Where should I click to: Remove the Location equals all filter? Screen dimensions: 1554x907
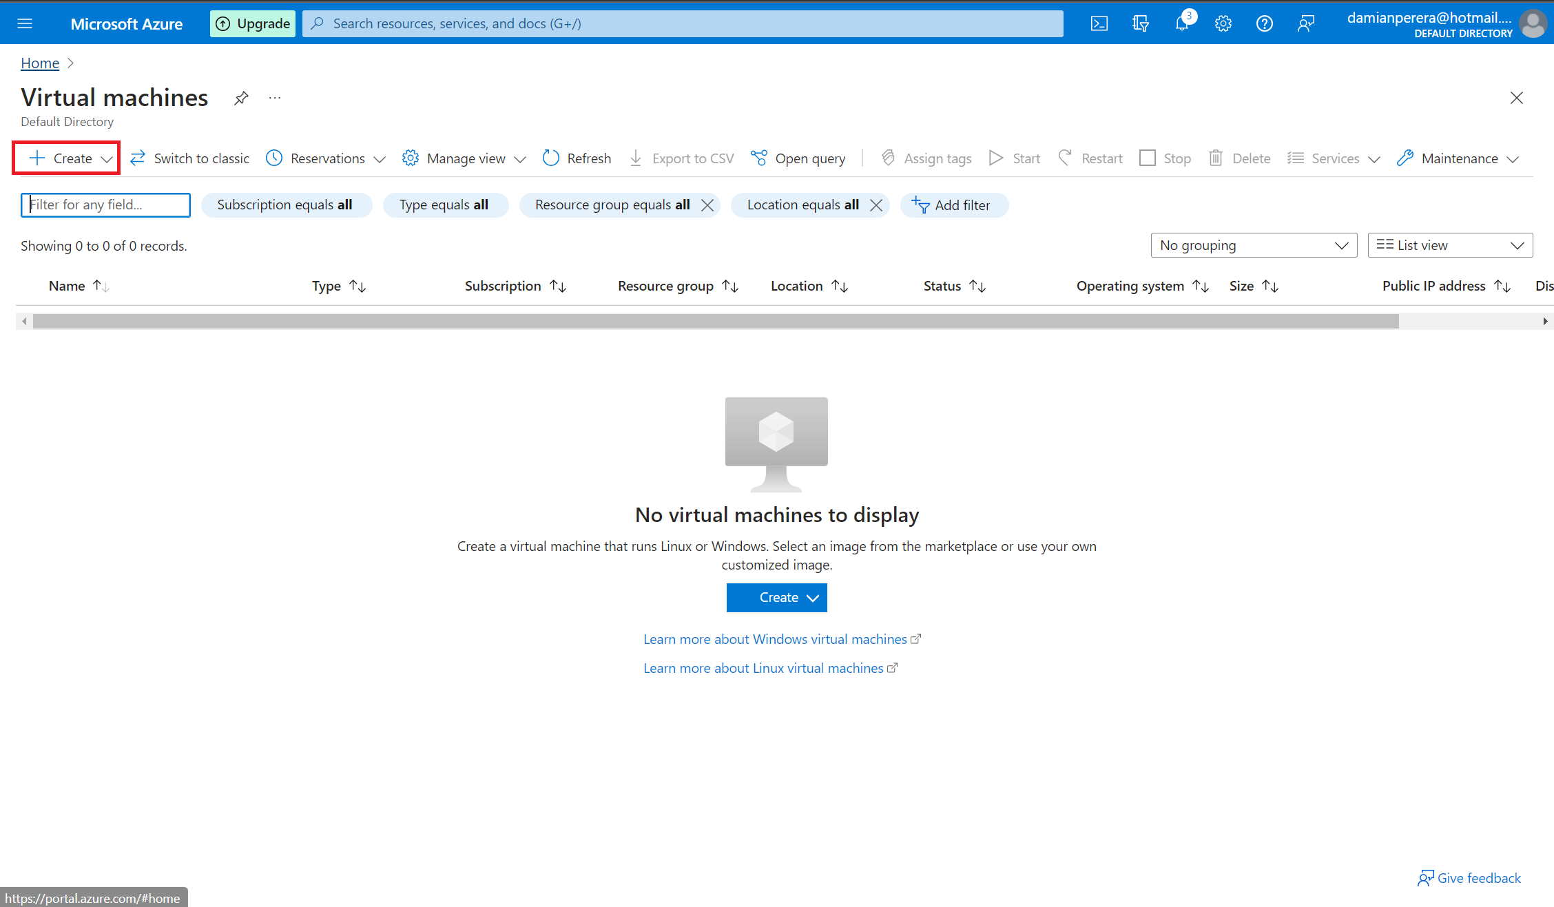click(x=876, y=205)
